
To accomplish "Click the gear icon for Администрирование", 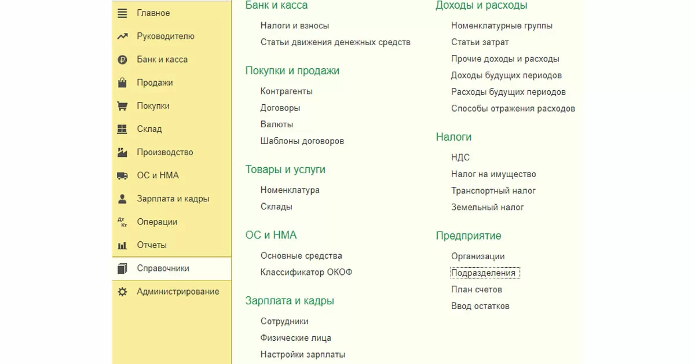I will [122, 292].
